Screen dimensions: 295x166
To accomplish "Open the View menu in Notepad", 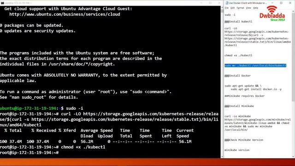I will (248, 8).
